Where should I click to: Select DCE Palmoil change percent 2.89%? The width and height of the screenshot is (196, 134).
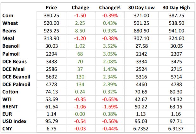pos(109,84)
